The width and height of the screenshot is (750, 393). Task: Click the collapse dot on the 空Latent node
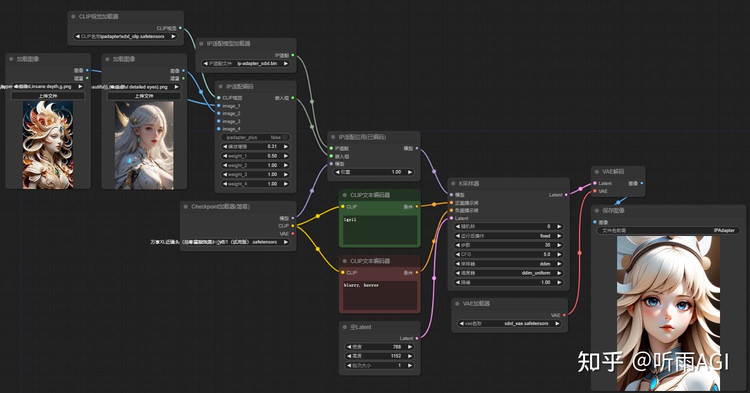click(344, 327)
